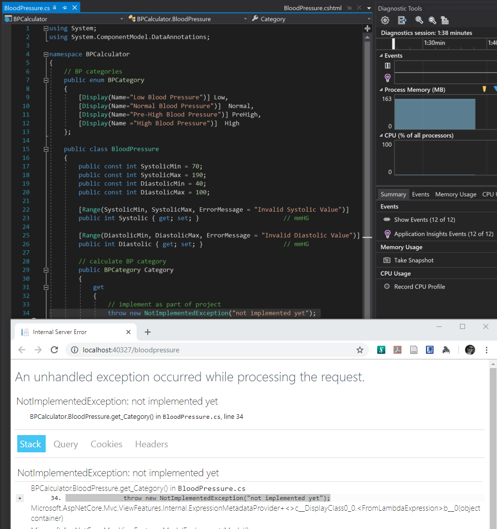Close the BloodPressure.cs tab

click(75, 8)
